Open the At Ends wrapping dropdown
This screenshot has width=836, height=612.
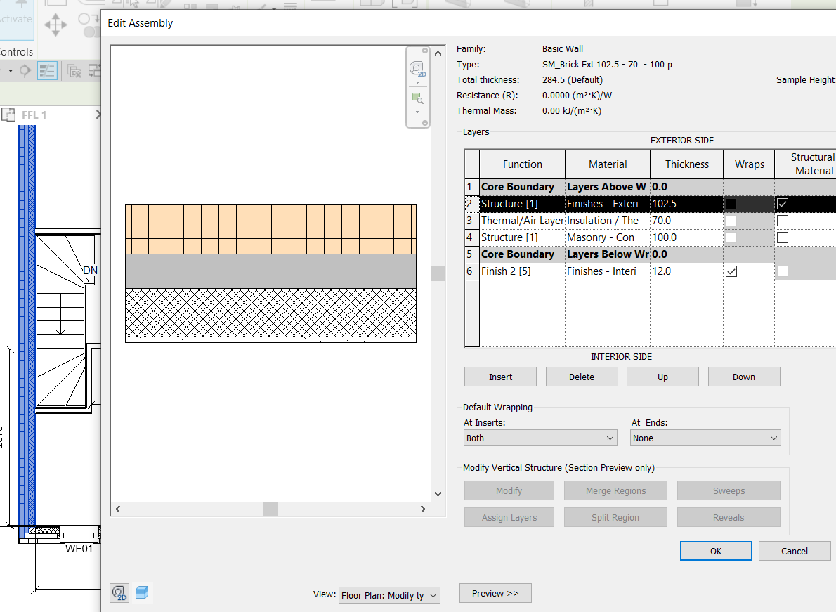(705, 437)
